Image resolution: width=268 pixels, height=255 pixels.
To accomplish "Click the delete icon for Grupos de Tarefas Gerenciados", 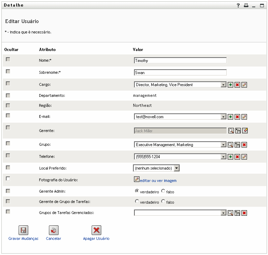I will coord(244,213).
